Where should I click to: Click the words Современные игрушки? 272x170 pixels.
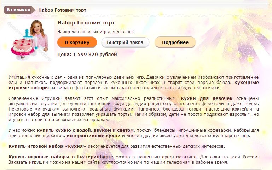35,98
